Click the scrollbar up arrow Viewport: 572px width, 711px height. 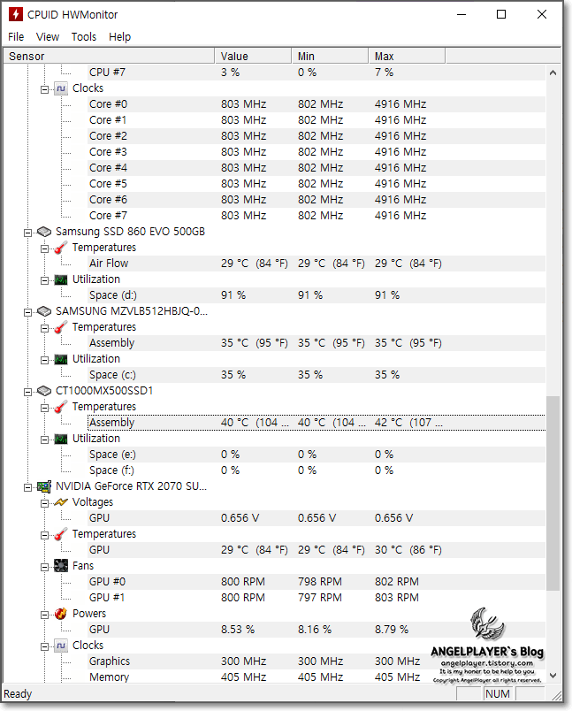[x=553, y=73]
